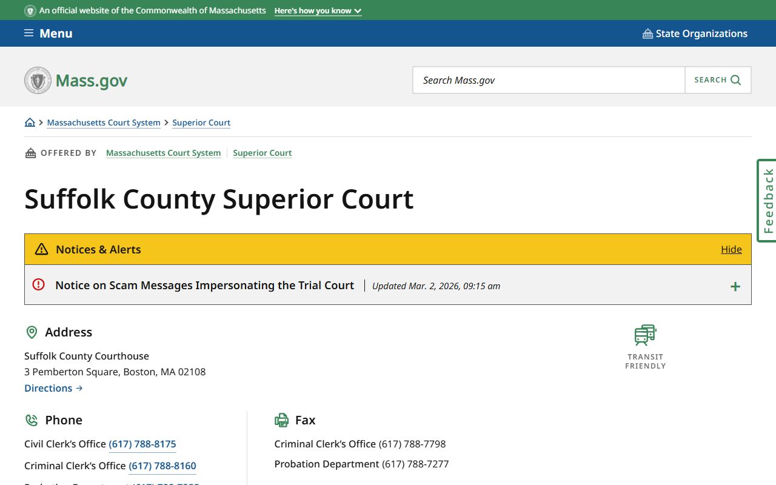Image resolution: width=776 pixels, height=485 pixels.
Task: Click the Massachusetts state seal logo
Action: coord(38,80)
